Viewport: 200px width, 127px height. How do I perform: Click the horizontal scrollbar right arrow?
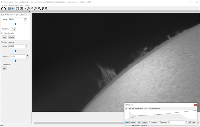(x=198, y=123)
